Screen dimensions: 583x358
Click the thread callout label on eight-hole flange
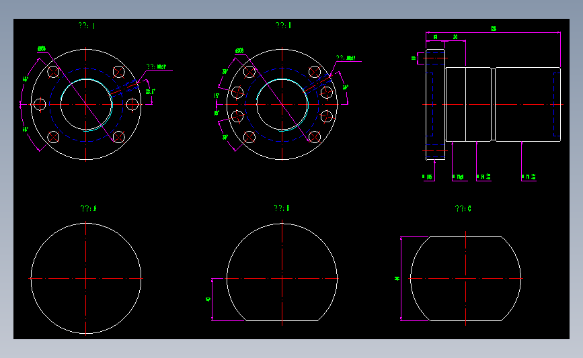[346, 58]
